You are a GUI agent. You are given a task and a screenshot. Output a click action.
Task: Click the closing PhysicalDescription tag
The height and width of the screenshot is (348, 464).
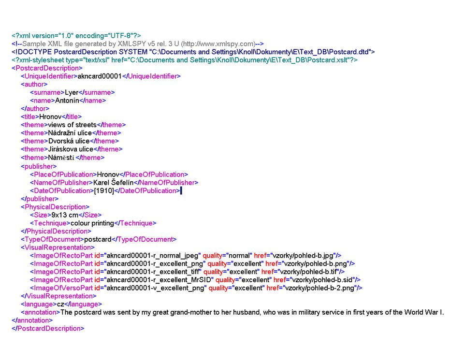click(56, 231)
